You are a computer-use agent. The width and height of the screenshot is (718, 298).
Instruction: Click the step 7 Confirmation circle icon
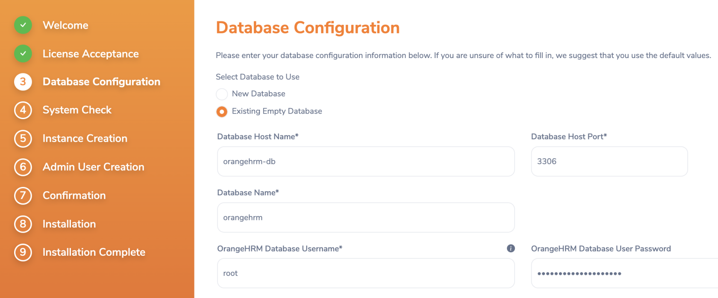[23, 196]
